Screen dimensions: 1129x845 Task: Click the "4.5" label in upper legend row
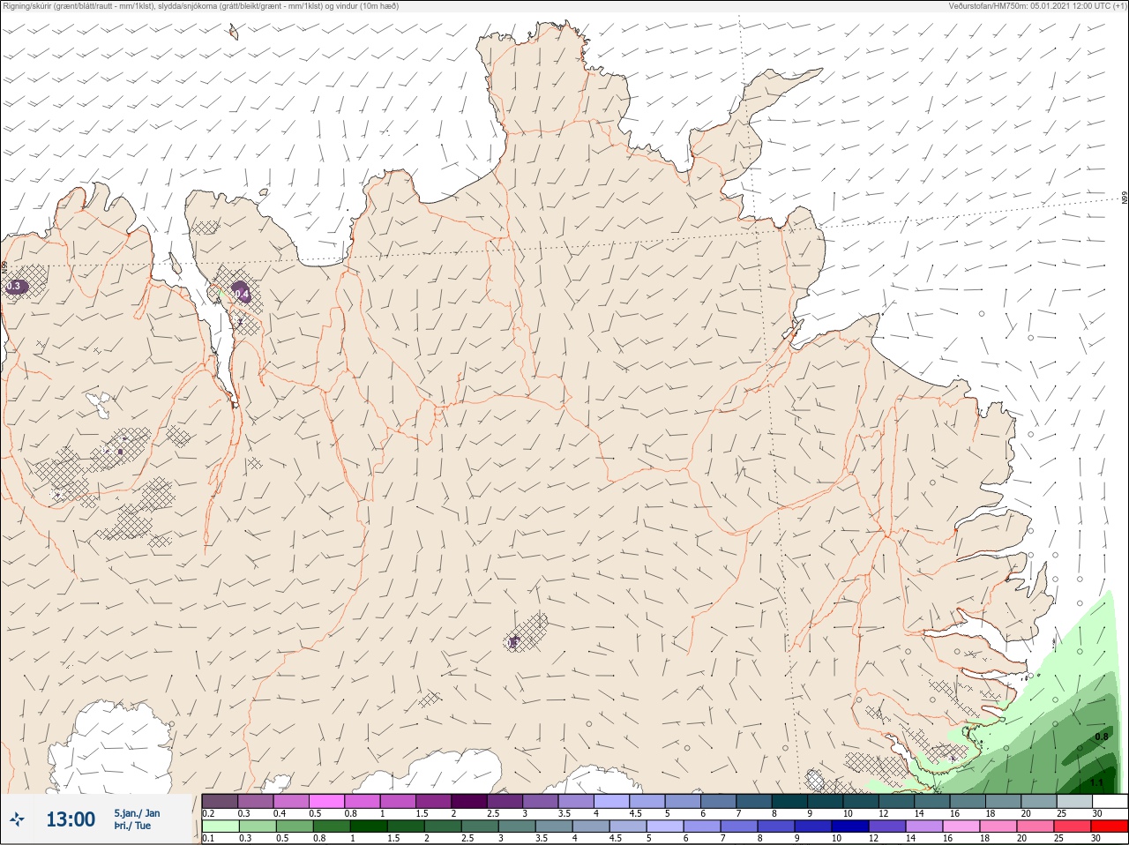tap(636, 813)
